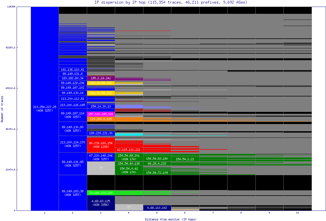326x221 pixels.
Task: Click the orange 129.250.9.105 block
Action: [101, 119]
